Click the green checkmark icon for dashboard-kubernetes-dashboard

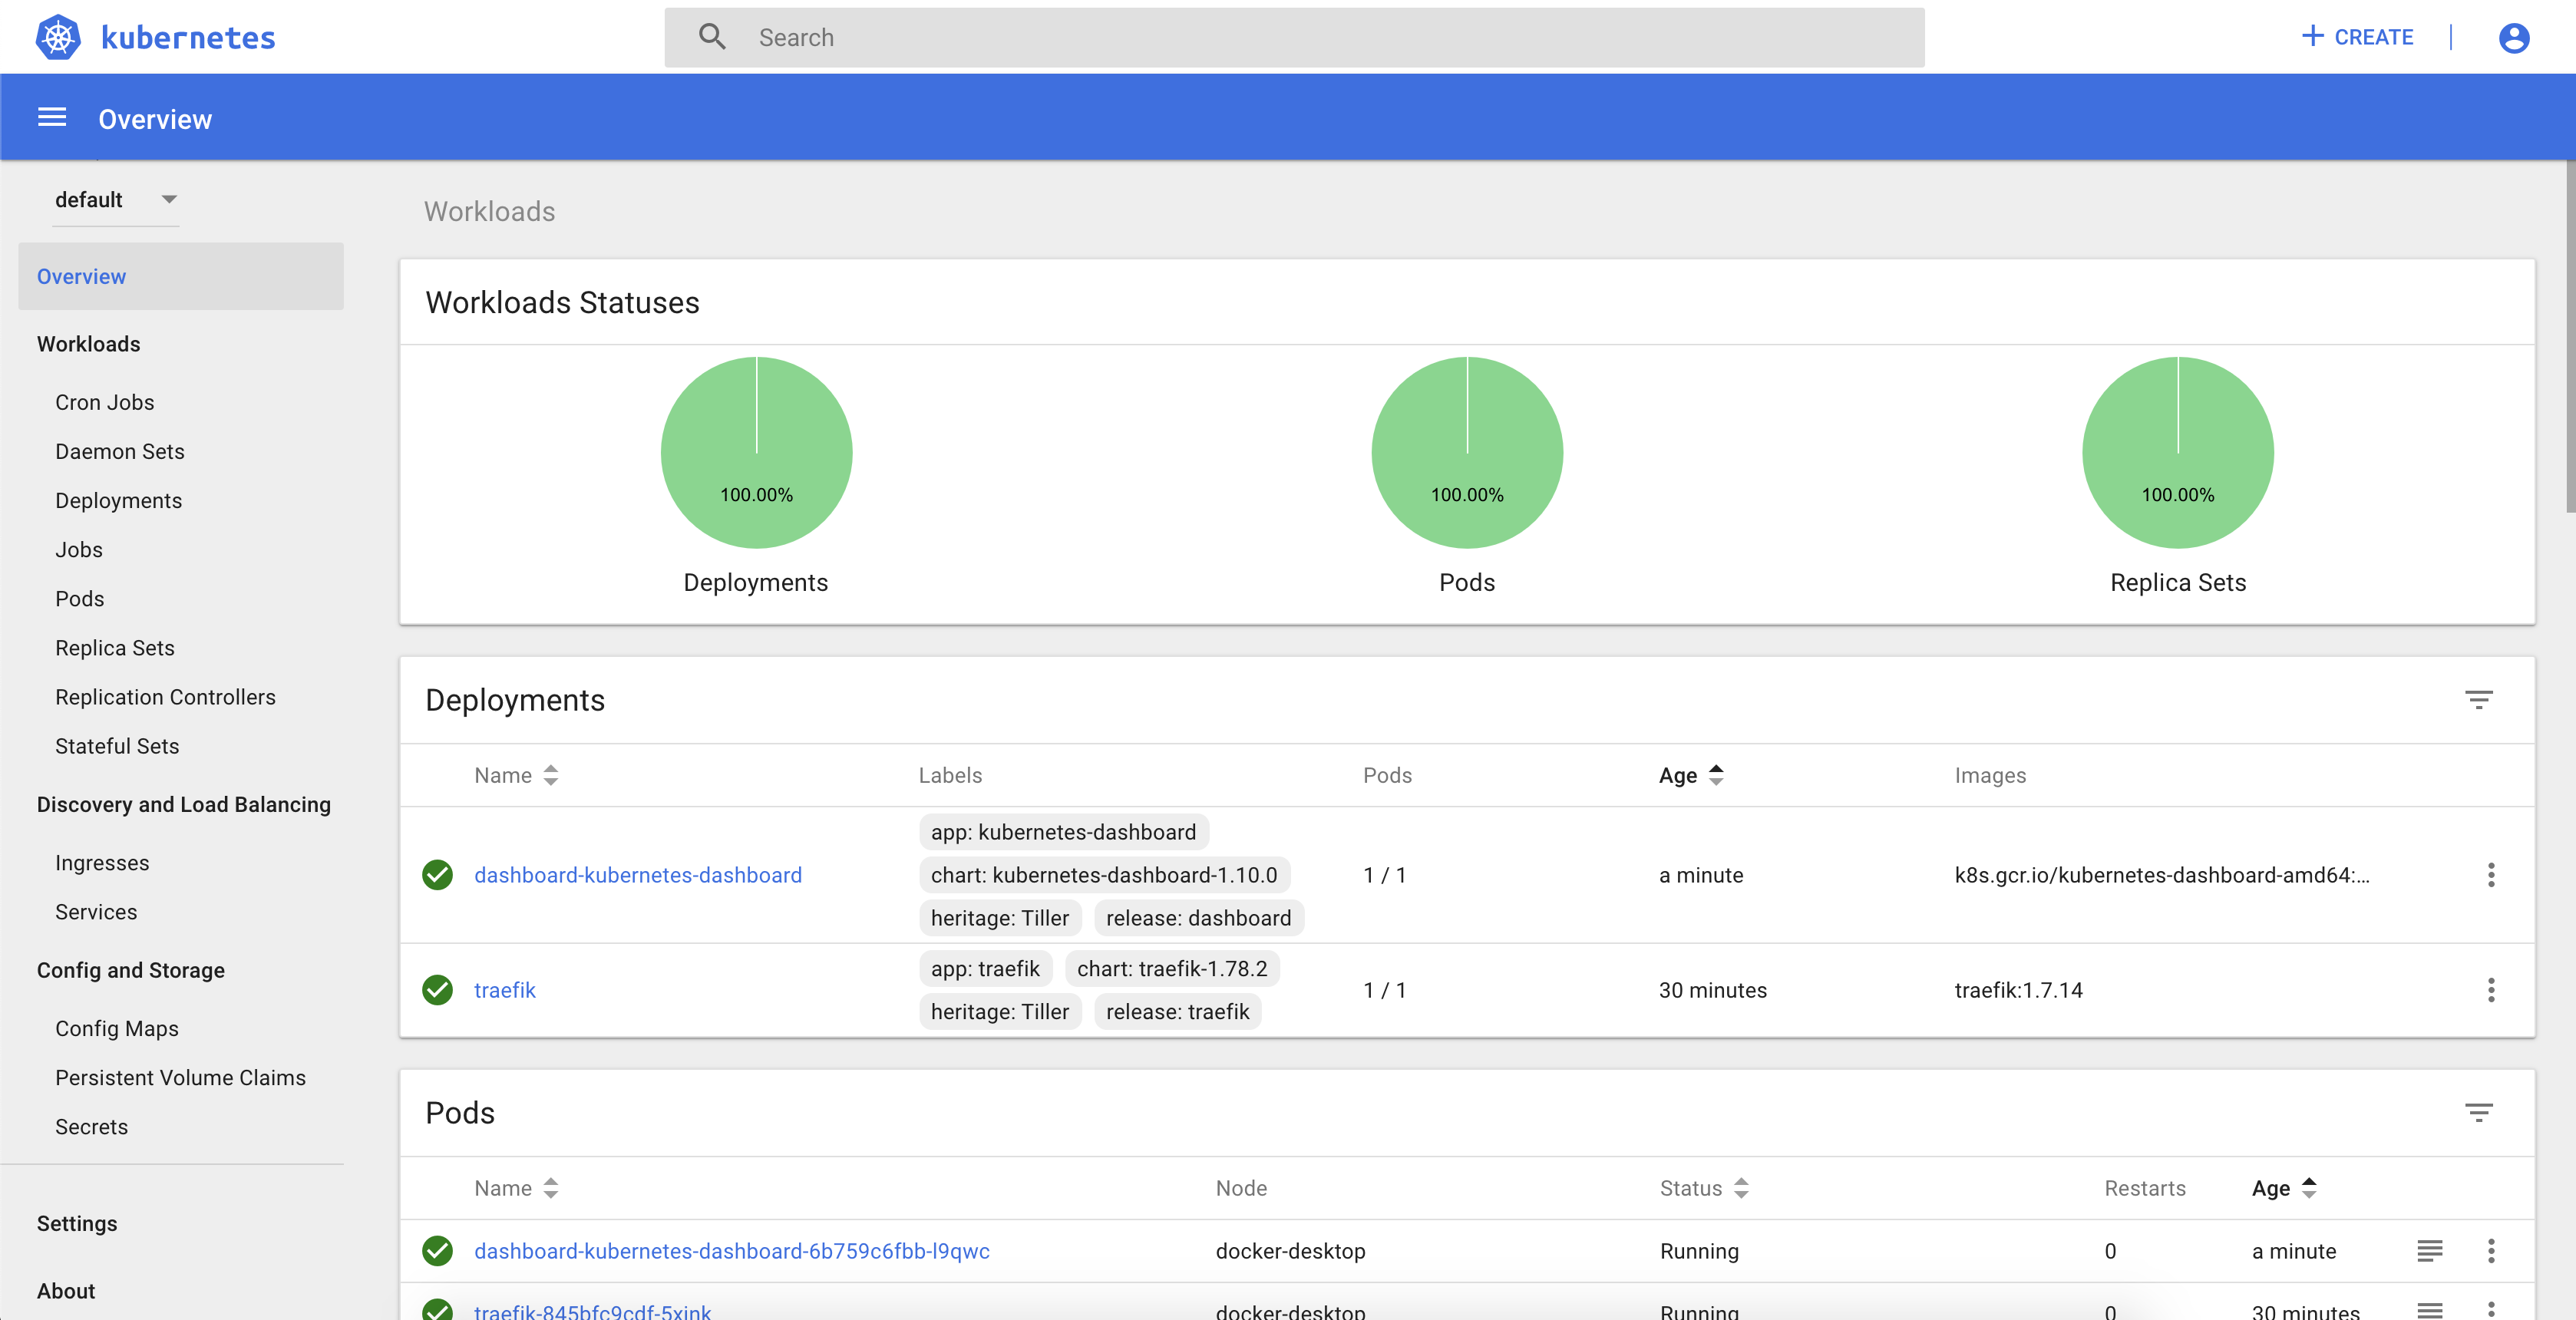[438, 874]
